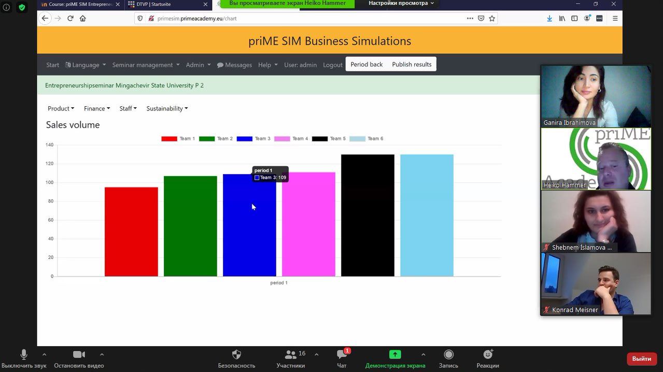
Task: Select Konrad Meisner's video thumbnail
Action: tap(596, 284)
